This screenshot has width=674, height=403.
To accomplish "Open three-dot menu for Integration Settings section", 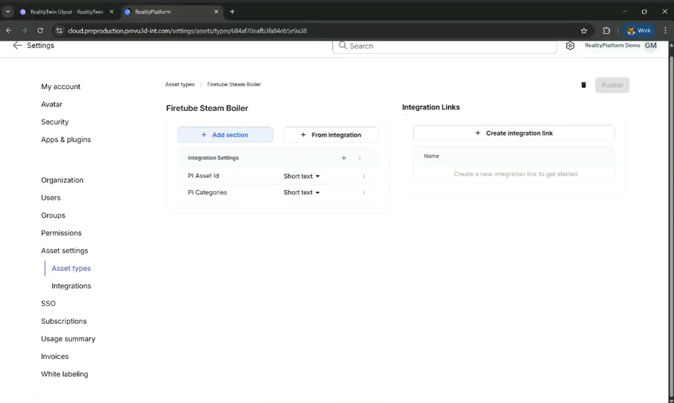I will pos(360,158).
